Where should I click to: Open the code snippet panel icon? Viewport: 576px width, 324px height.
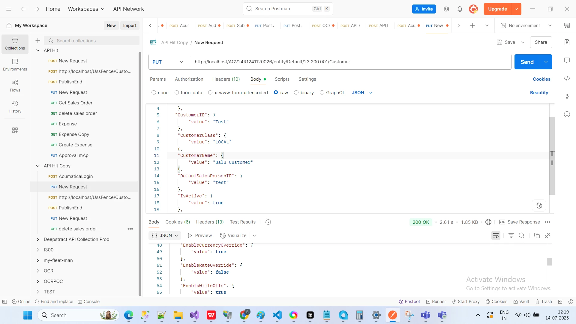tap(567, 79)
